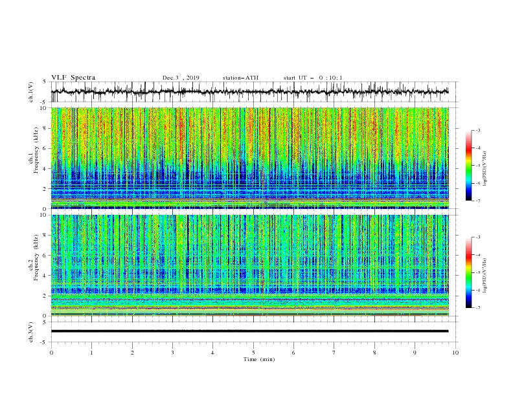Click the ch.1 "Frequency (kHz)" axis label
513x396 pixels.
[36, 150]
